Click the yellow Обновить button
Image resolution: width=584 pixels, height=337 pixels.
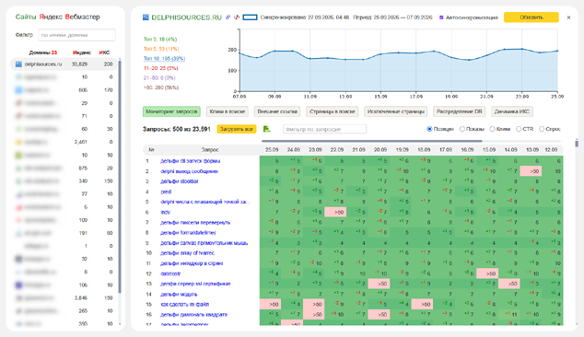(531, 17)
